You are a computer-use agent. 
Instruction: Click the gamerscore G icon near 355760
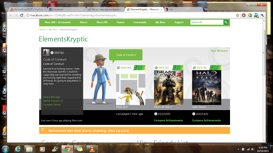(x=52, y=53)
